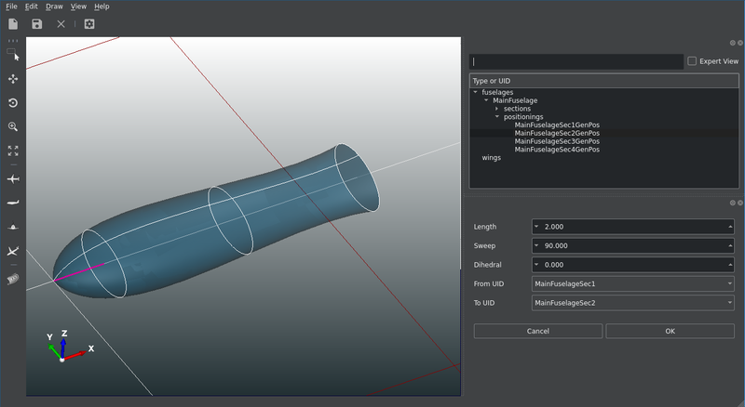Select MainFuselageSec3GenPos in the tree
This screenshot has width=745, height=407.
pyautogui.click(x=556, y=141)
